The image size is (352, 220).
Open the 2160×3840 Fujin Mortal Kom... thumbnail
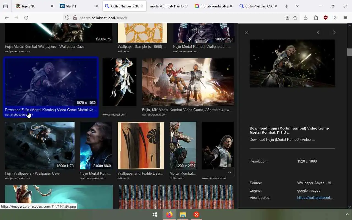tap(96, 145)
